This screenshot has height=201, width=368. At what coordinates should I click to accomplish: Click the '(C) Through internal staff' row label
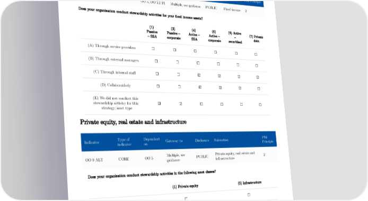click(x=115, y=72)
